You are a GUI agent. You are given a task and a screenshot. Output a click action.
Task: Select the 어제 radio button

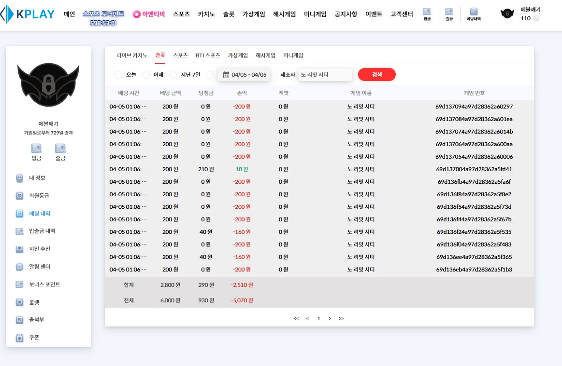click(145, 75)
